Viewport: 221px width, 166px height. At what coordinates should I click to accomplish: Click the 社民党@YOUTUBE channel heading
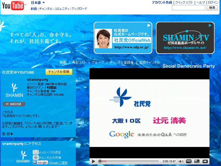[18, 72]
